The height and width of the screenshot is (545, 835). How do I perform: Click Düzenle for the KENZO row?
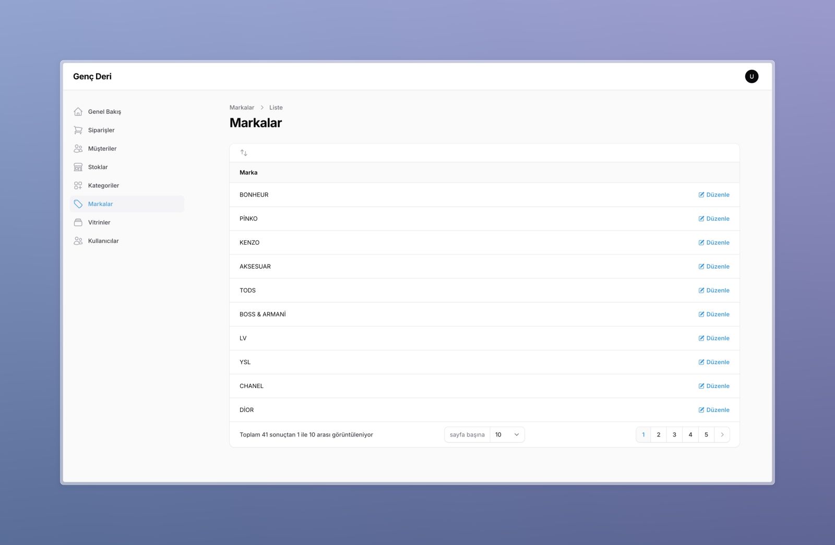tap(714, 243)
